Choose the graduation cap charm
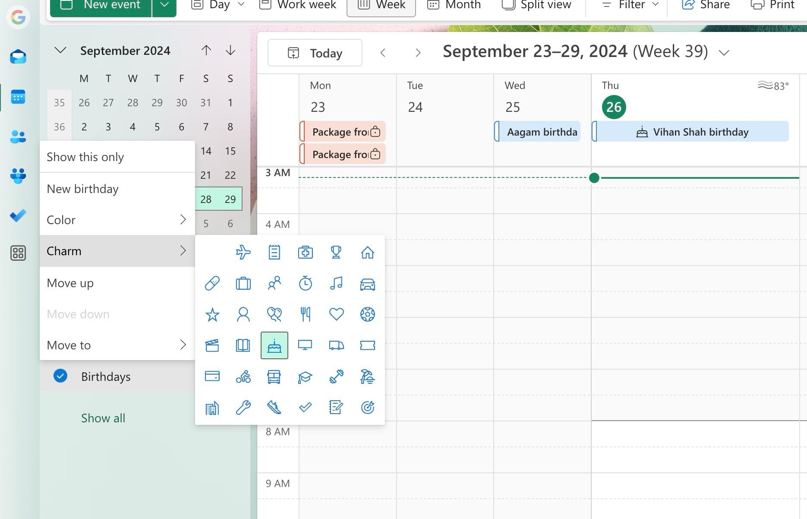Viewport: 807px width, 519px height. click(x=306, y=377)
